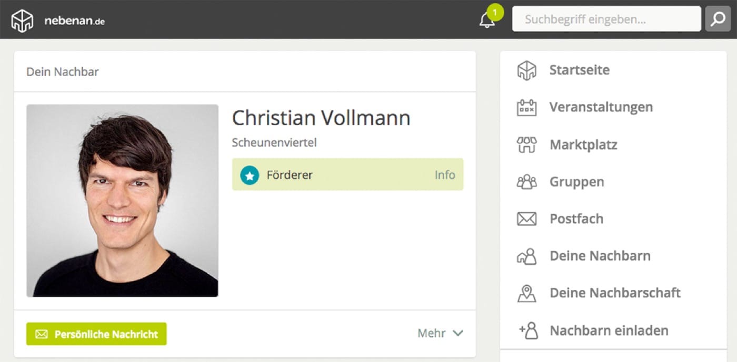Open the Marktplatz menu item
This screenshot has height=362, width=737.
pos(583,144)
